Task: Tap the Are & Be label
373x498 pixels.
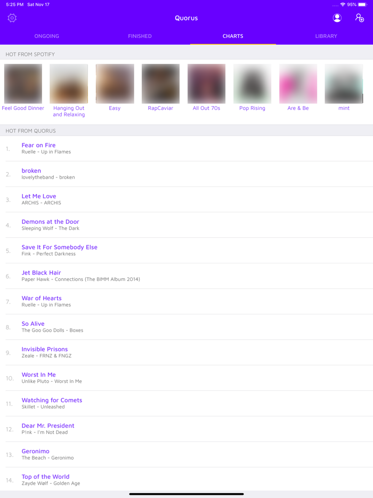Action: click(x=298, y=108)
